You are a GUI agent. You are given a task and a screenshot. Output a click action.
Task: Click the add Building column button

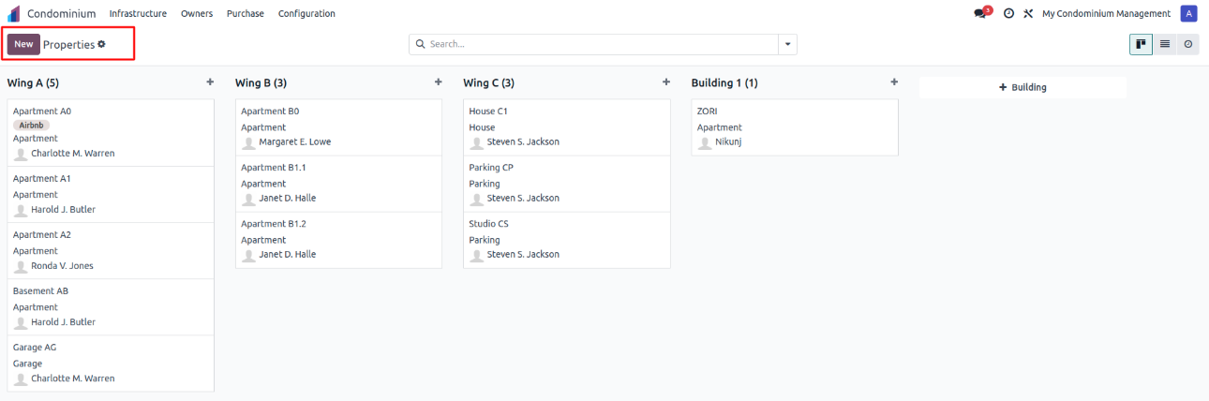(x=1022, y=87)
